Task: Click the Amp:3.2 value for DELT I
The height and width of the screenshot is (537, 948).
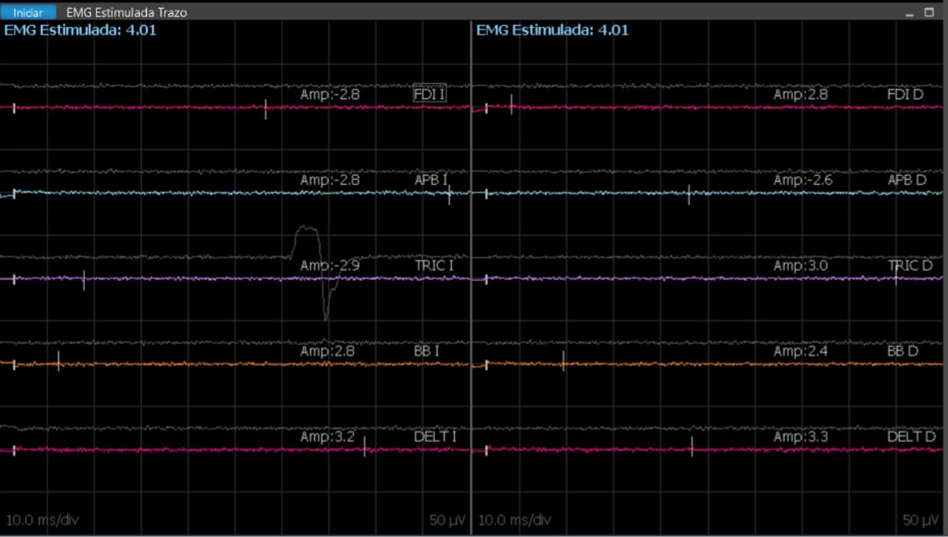Action: 328,436
